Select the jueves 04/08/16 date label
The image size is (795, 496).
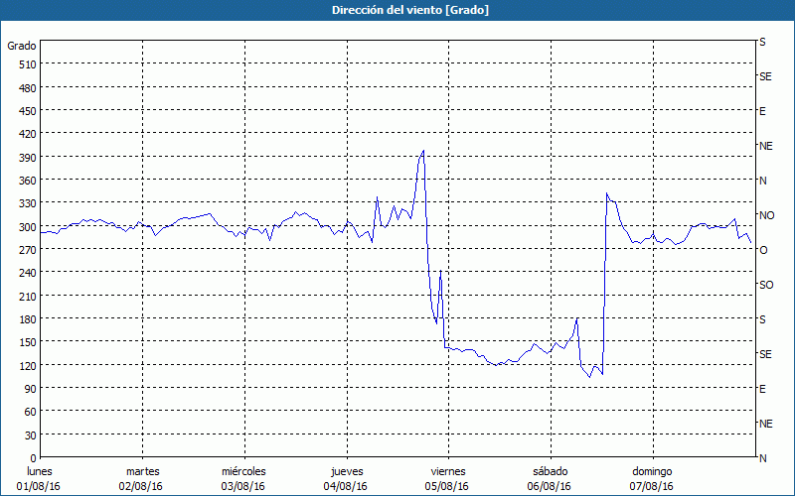click(x=346, y=478)
